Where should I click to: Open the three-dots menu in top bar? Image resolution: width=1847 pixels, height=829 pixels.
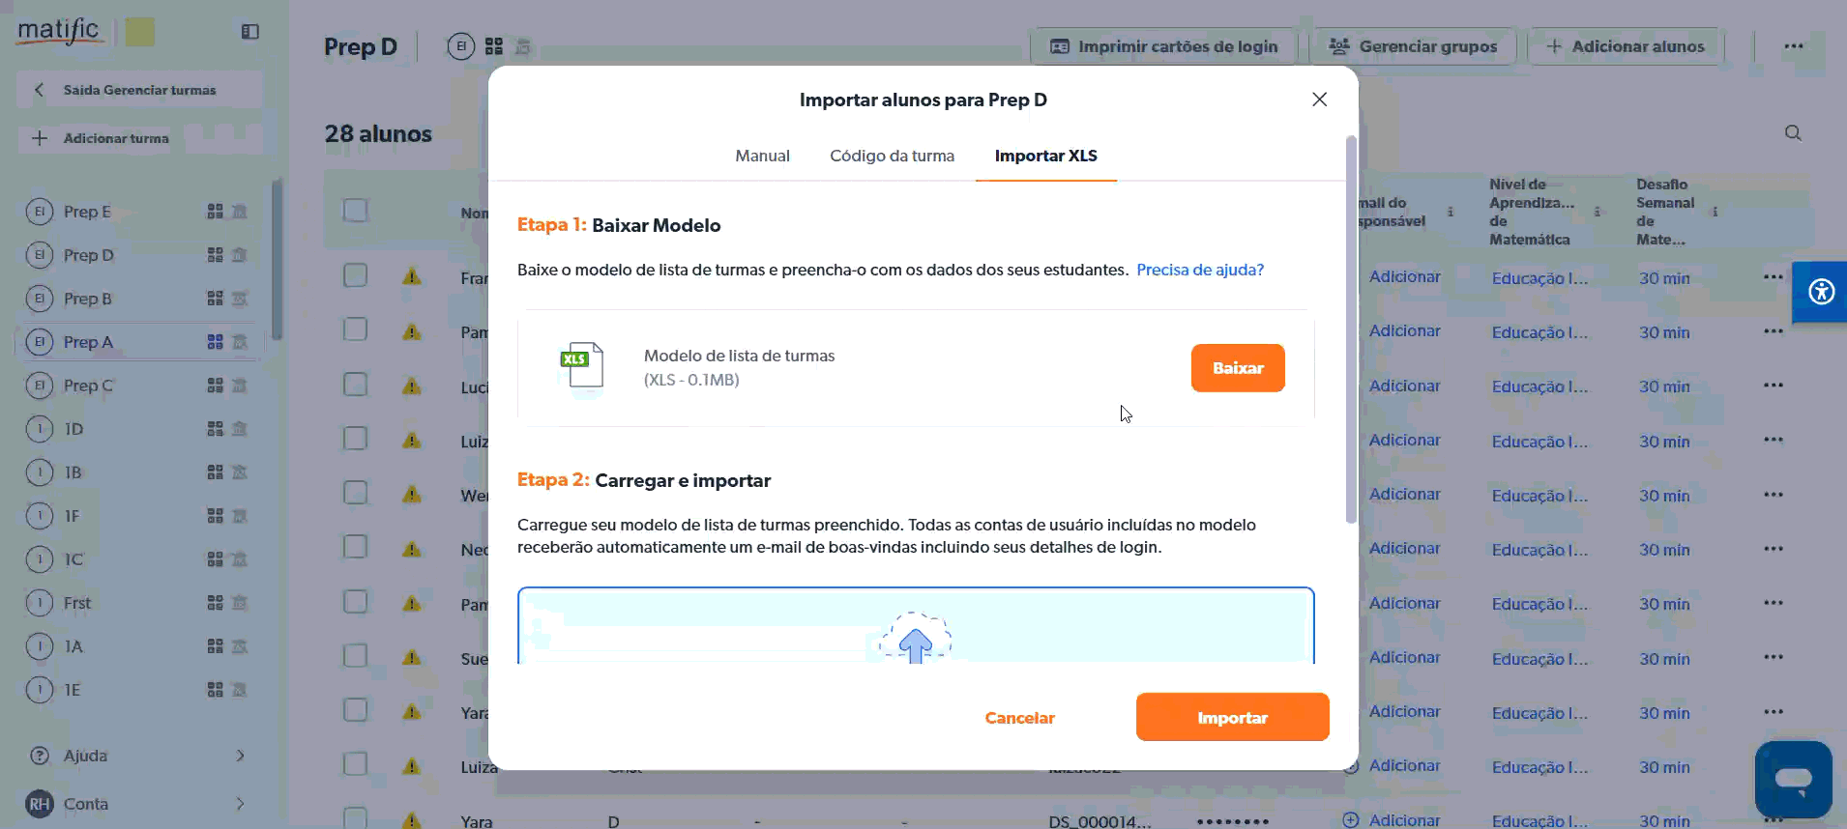[x=1793, y=46]
